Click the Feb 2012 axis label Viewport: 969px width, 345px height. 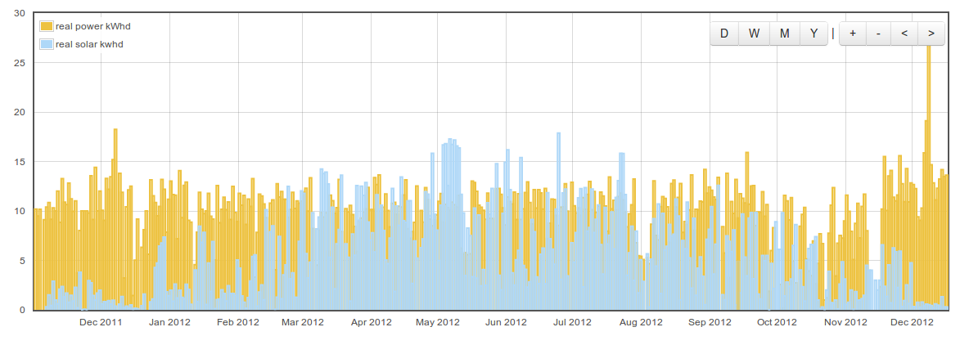pyautogui.click(x=238, y=322)
